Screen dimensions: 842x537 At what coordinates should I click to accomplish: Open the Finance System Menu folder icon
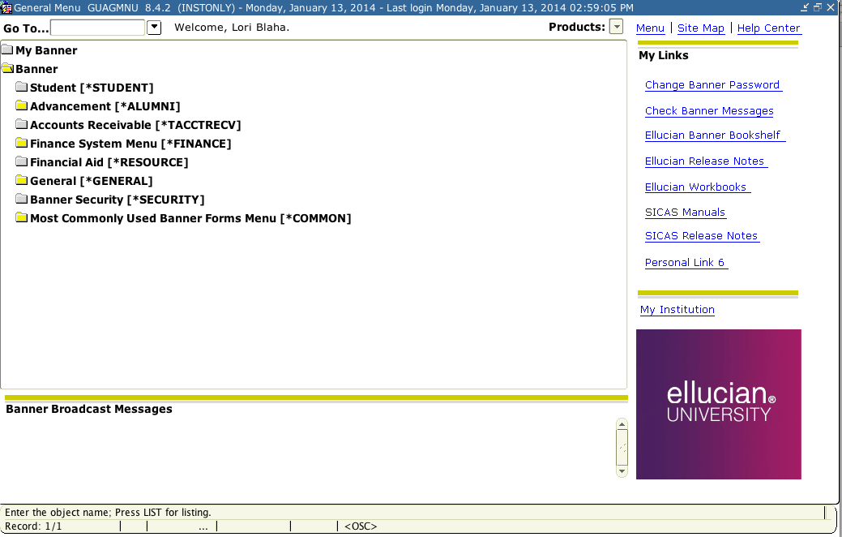coord(22,143)
